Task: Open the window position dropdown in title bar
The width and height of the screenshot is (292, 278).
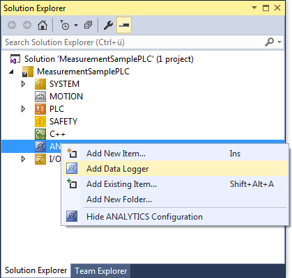Action: tap(254, 8)
